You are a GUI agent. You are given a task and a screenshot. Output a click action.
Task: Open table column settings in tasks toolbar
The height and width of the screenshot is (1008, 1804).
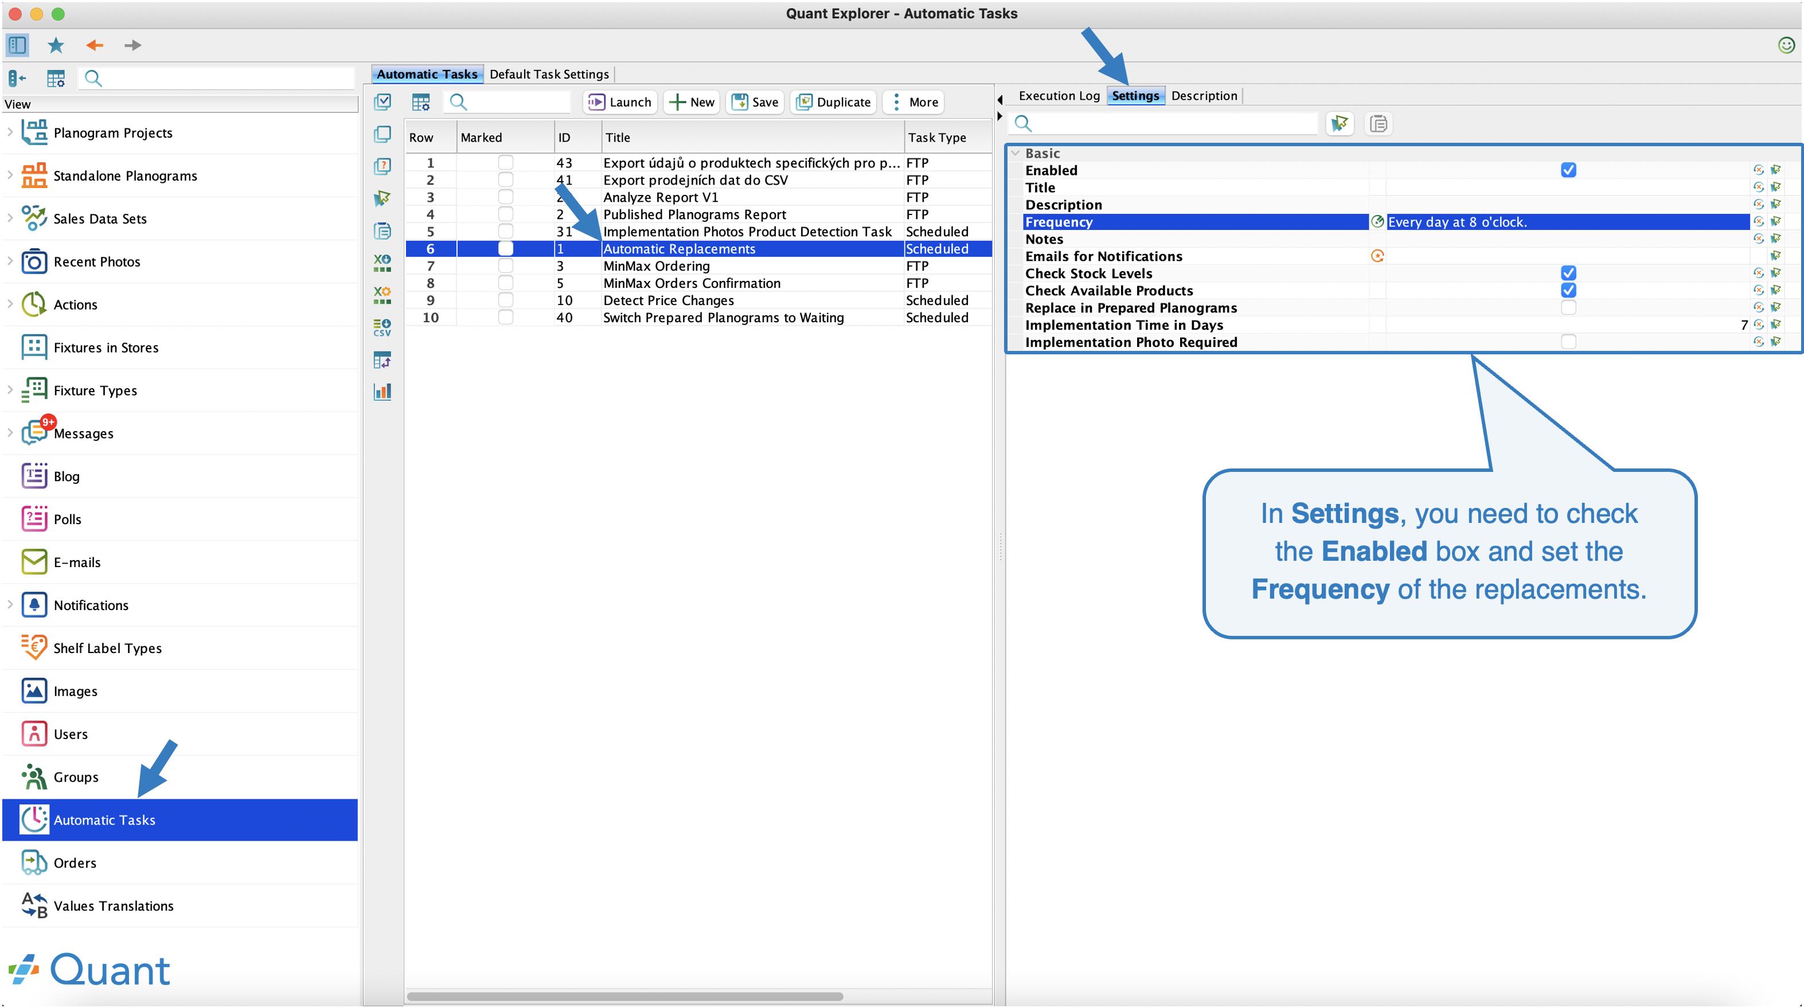[x=421, y=102]
